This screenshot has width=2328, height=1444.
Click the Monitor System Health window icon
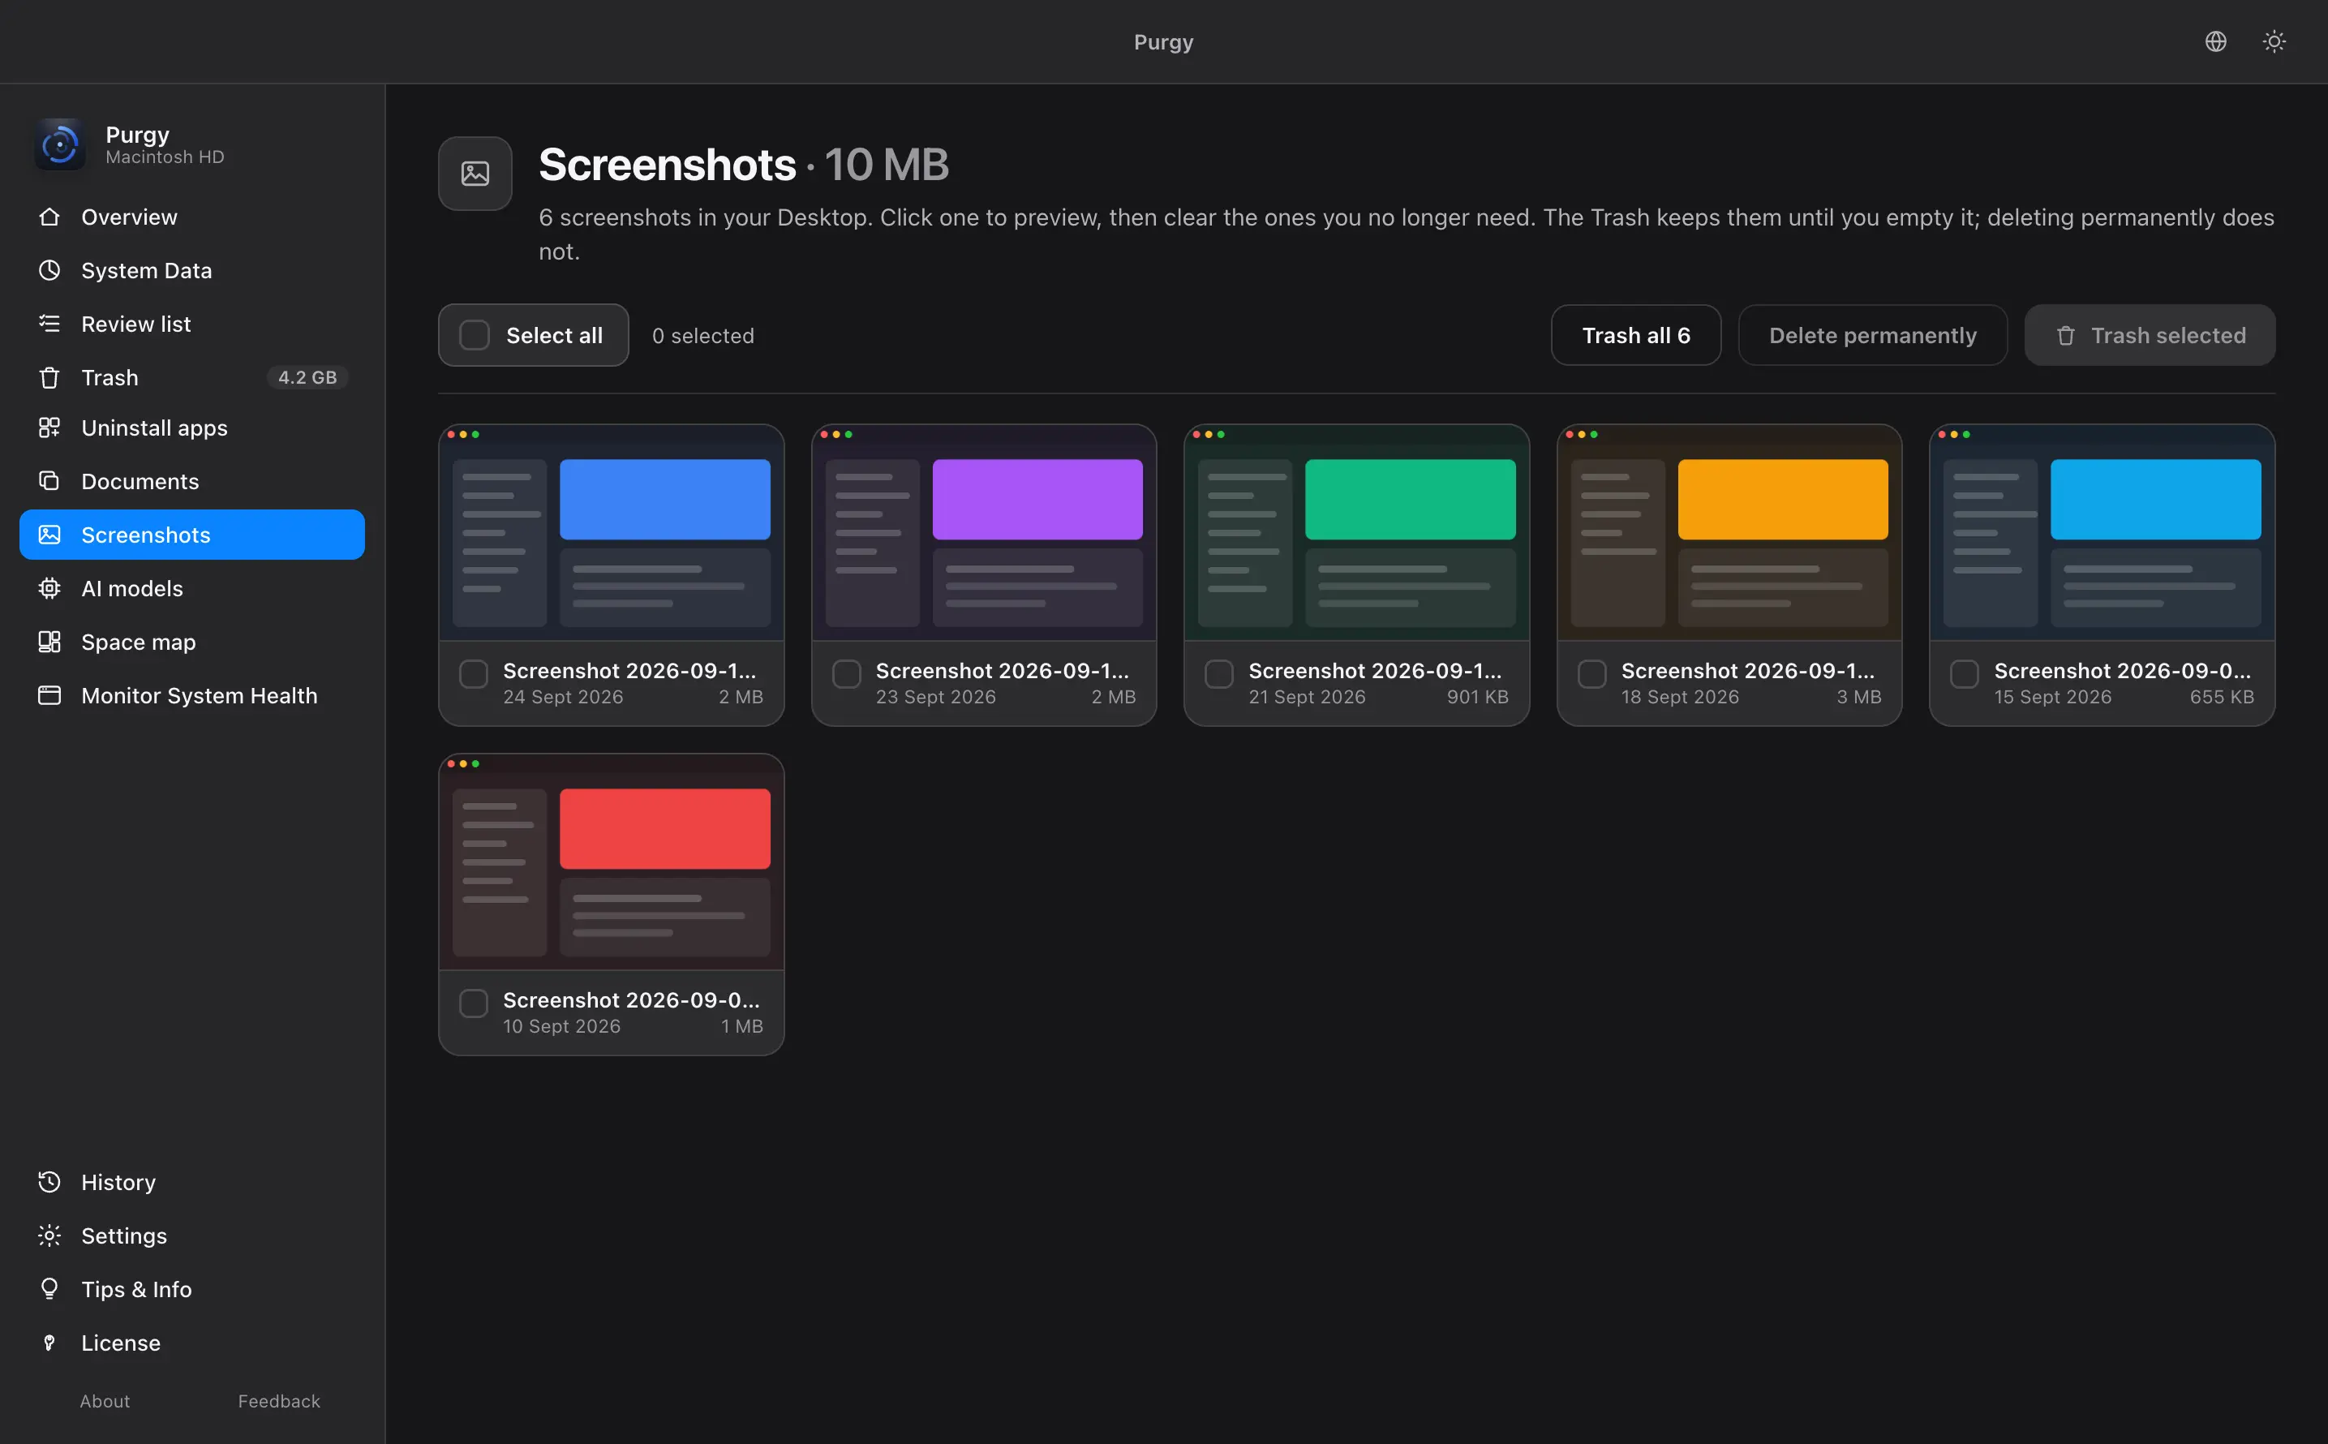pos(49,695)
